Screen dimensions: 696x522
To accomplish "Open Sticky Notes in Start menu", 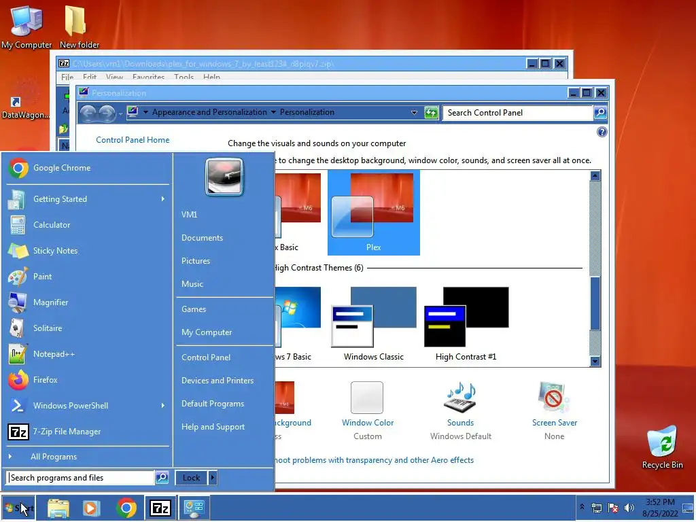I will (87, 251).
